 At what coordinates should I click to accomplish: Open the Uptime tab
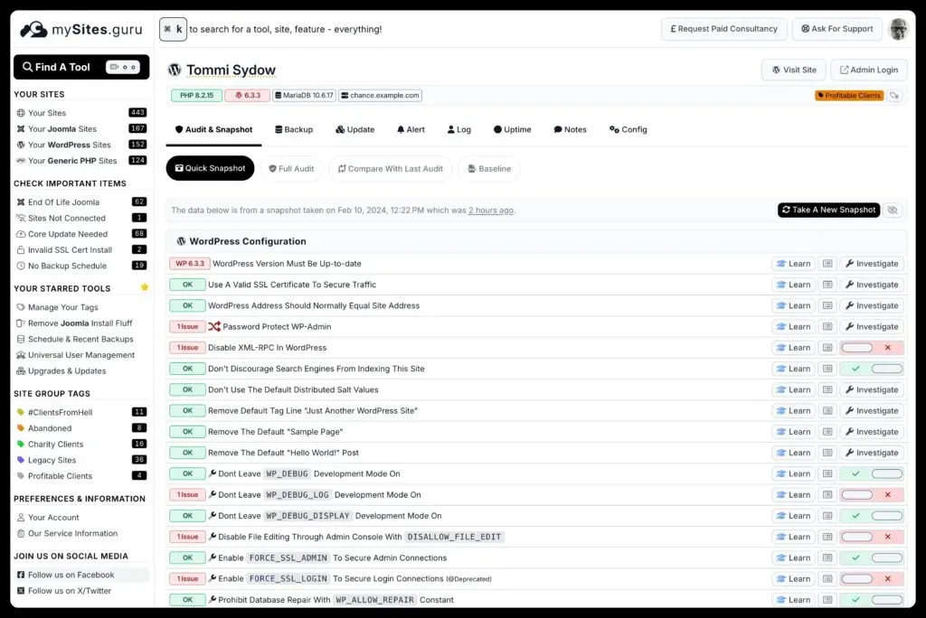(x=512, y=129)
